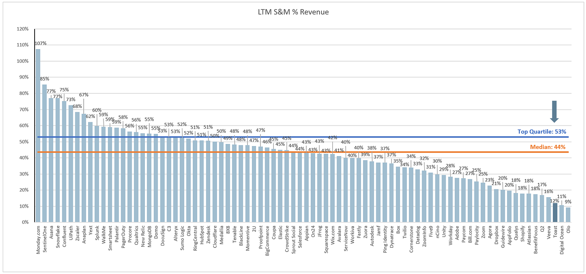Click the blue Top Quartile horizontal line

pyautogui.click(x=304, y=137)
